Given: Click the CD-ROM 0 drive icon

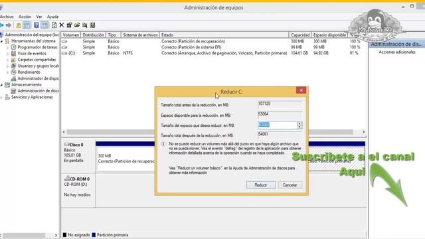Looking at the screenshot, I should point(66,179).
